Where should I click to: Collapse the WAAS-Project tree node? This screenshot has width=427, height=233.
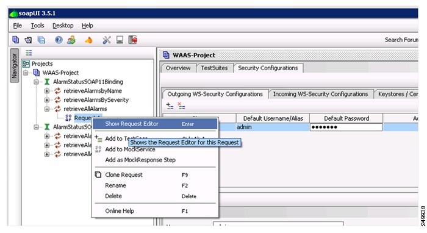(26, 73)
